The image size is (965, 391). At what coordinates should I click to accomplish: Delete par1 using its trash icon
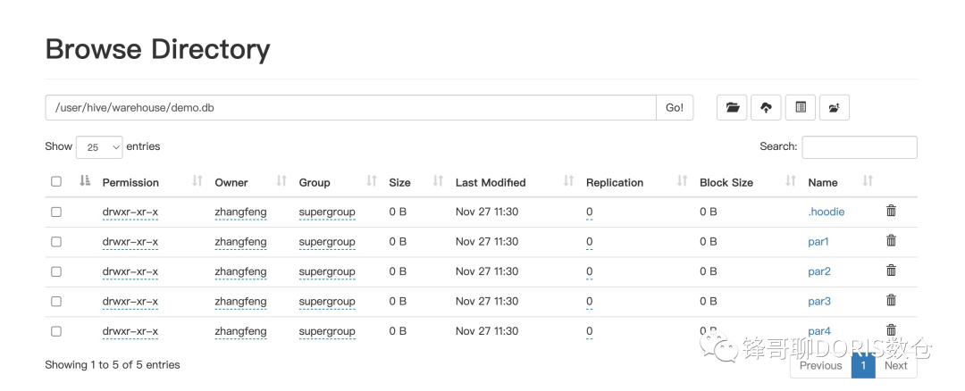[x=891, y=240]
